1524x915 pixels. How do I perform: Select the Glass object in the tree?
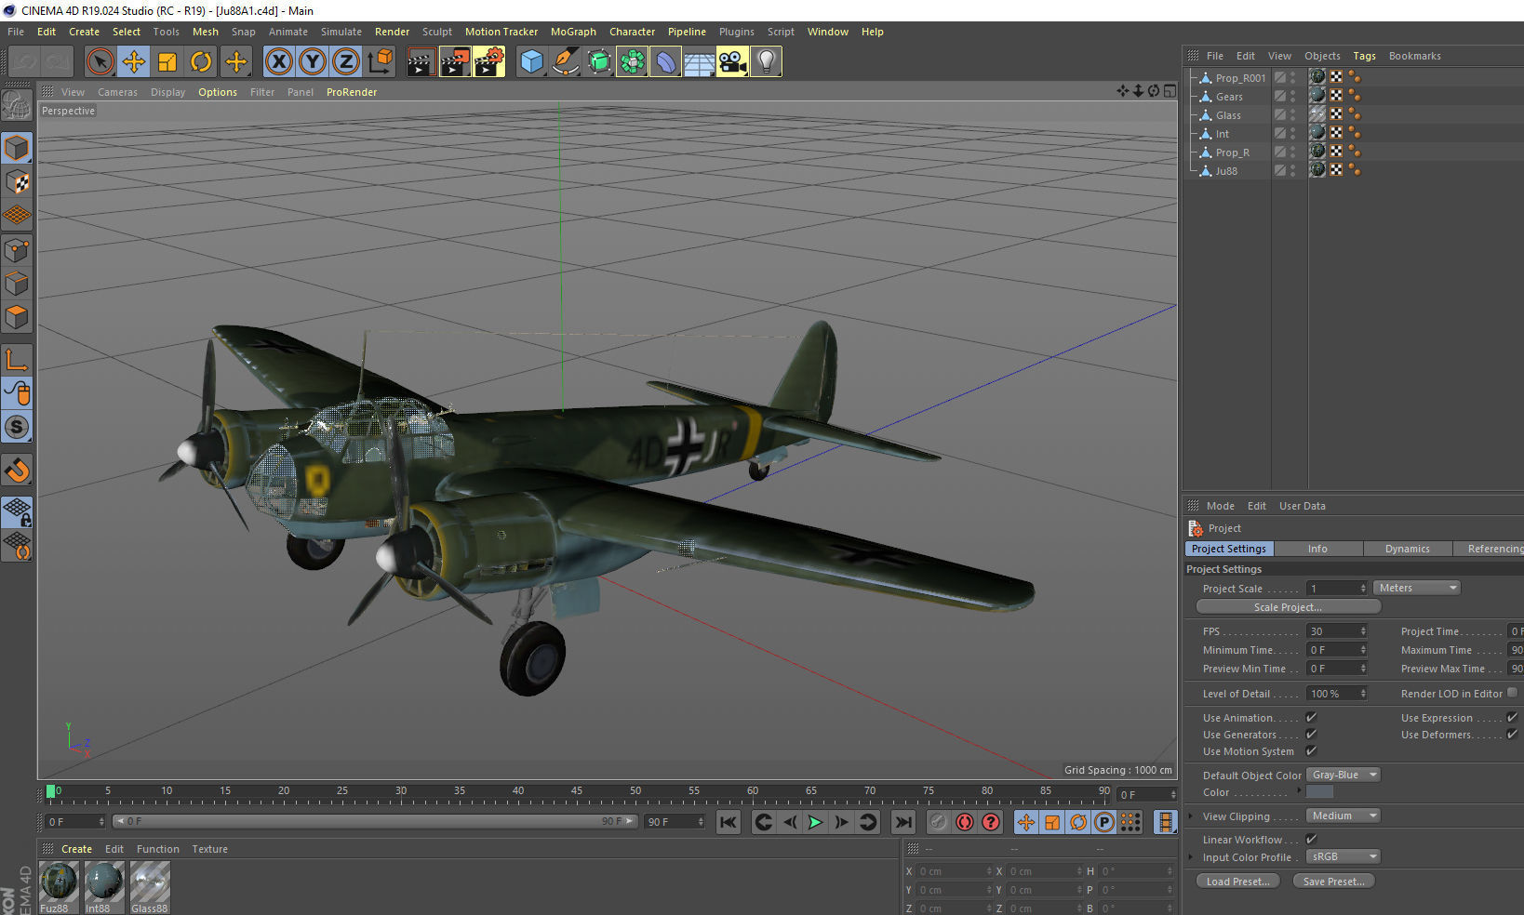1228,115
